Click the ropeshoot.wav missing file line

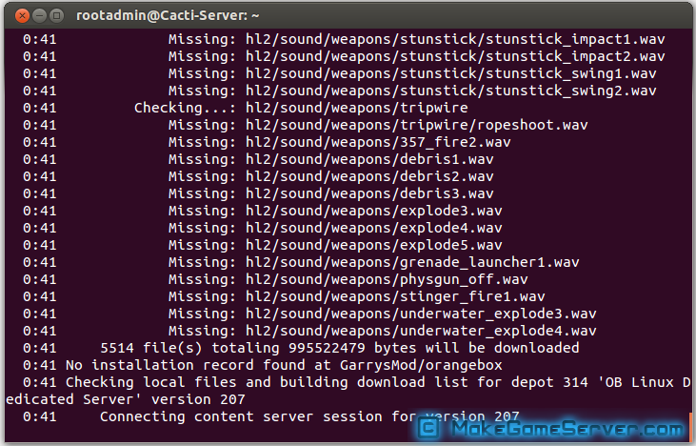click(x=306, y=125)
